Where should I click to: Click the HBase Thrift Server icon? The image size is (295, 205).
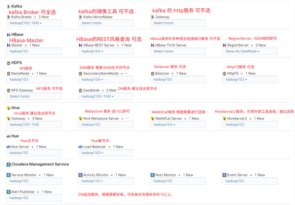[x=153, y=45]
